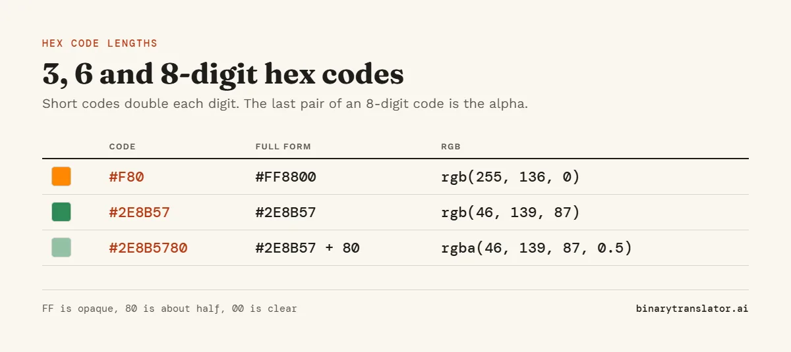Select the #2E8B5780 eight-digit code

(x=148, y=248)
